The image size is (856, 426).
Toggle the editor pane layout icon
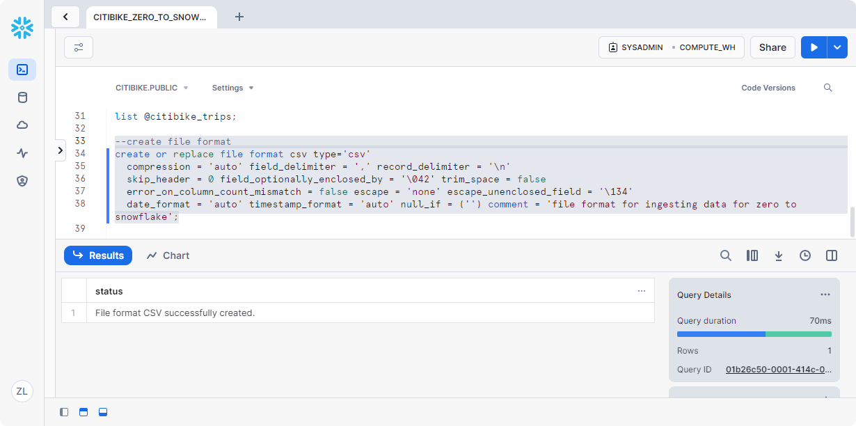(84, 412)
